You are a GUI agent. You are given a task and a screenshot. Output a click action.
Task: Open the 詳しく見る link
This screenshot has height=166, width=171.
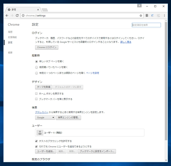[x=126, y=42]
